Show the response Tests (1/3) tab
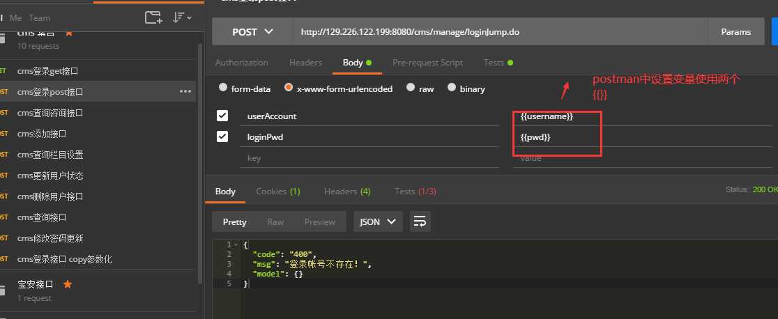Screen dimensions: 778x319 coord(415,191)
